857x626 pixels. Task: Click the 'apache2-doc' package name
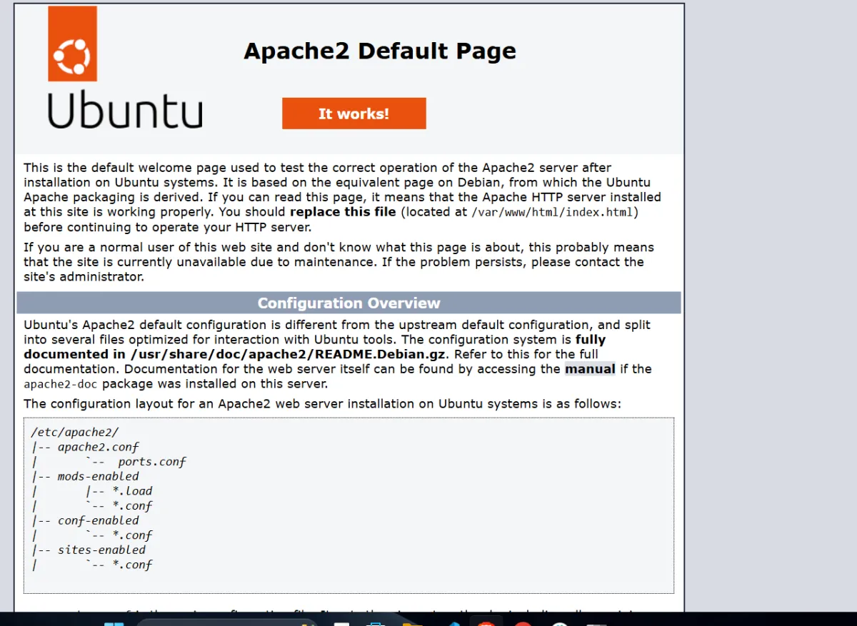click(x=60, y=384)
